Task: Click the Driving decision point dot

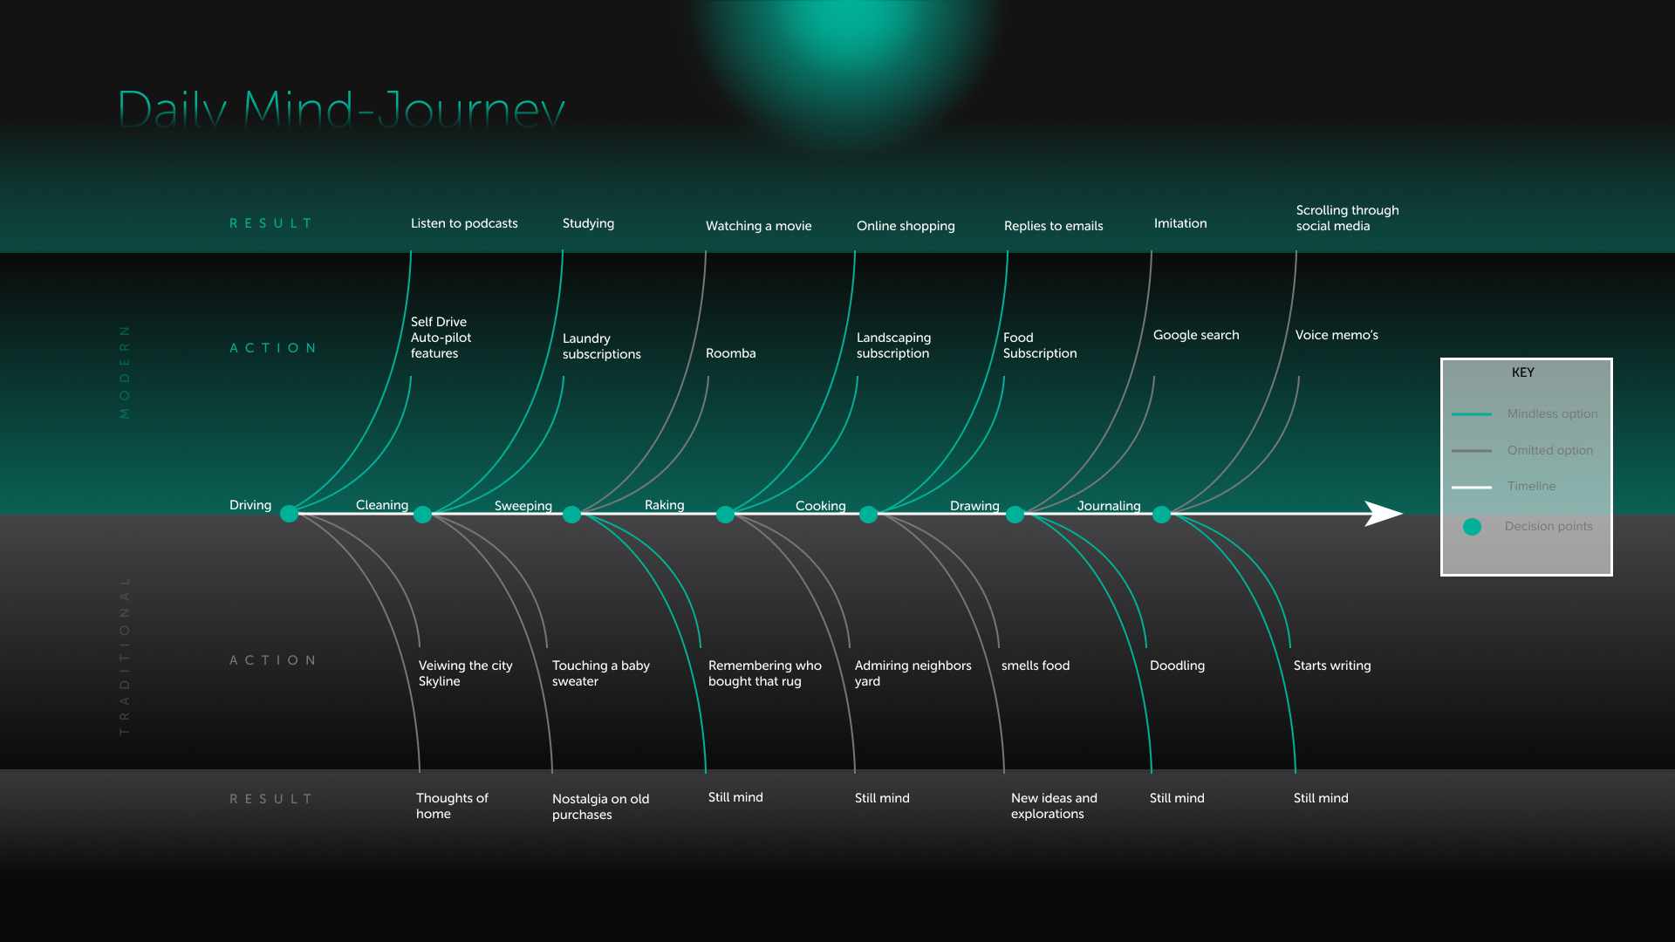Action: 289,514
